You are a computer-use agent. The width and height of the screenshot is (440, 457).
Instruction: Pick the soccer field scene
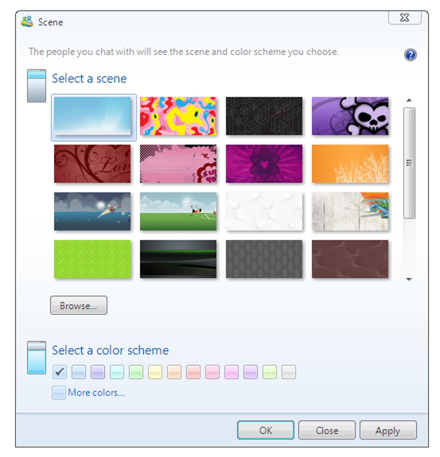(178, 211)
